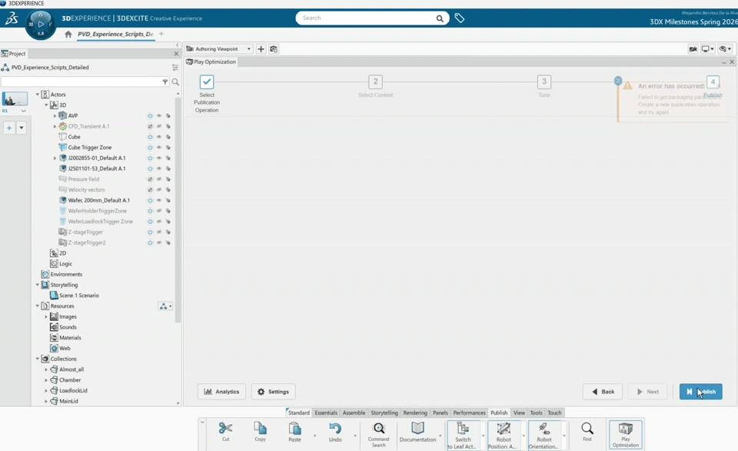Click the Find magnifier tool
This screenshot has width=738, height=451.
click(x=587, y=429)
